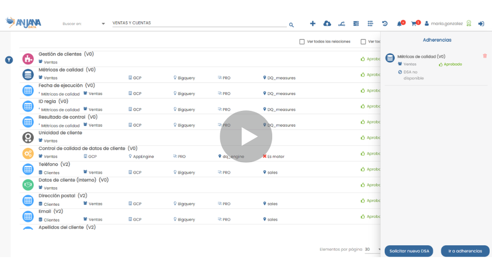The height and width of the screenshot is (273, 492).
Task: Play the video with center play button
Action: click(246, 136)
